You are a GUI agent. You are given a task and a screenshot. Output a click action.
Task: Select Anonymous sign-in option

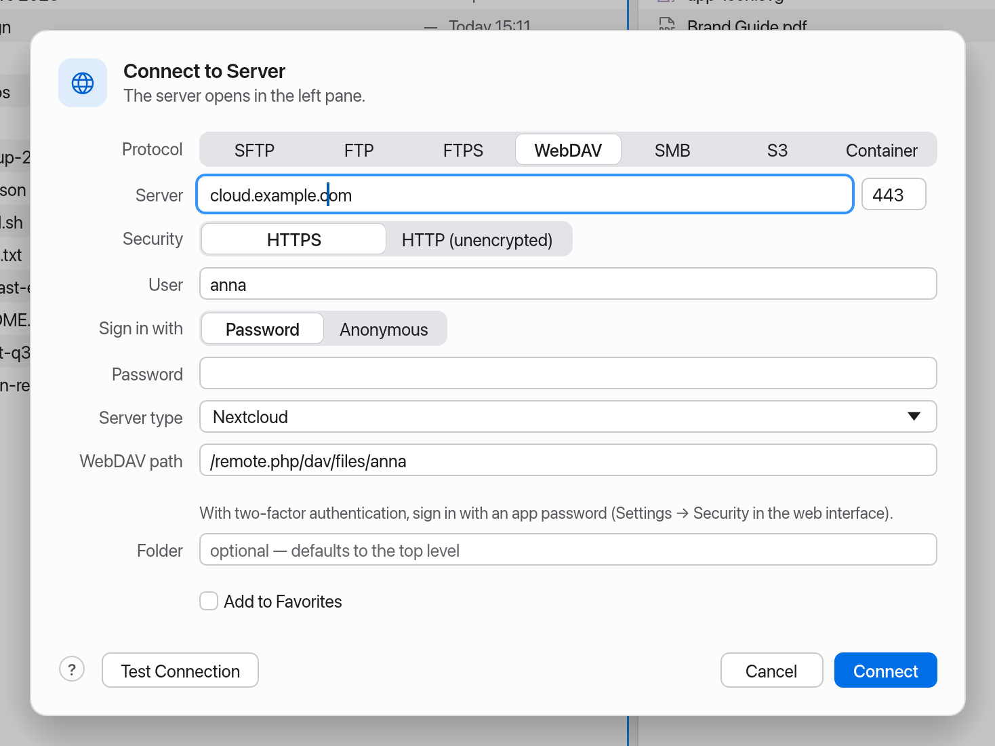(384, 329)
